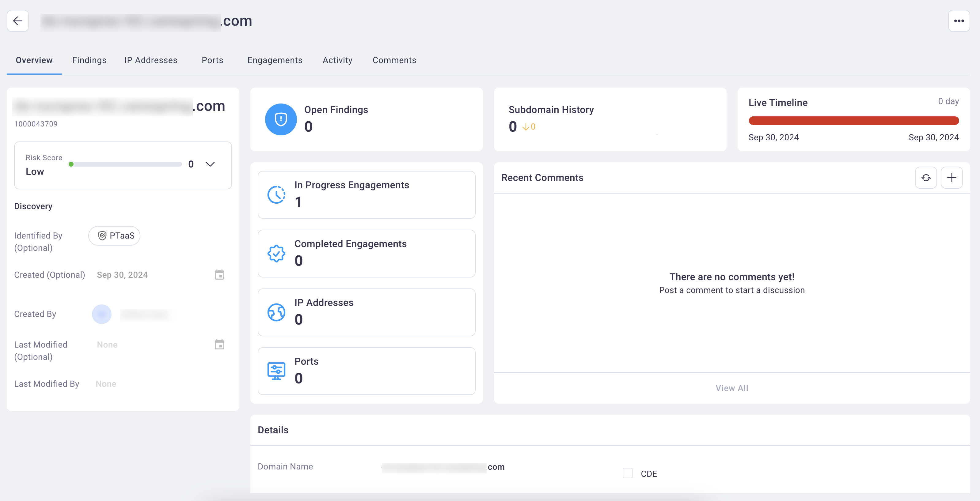980x501 pixels.
Task: Click the back arrow navigation icon
Action: pos(17,20)
